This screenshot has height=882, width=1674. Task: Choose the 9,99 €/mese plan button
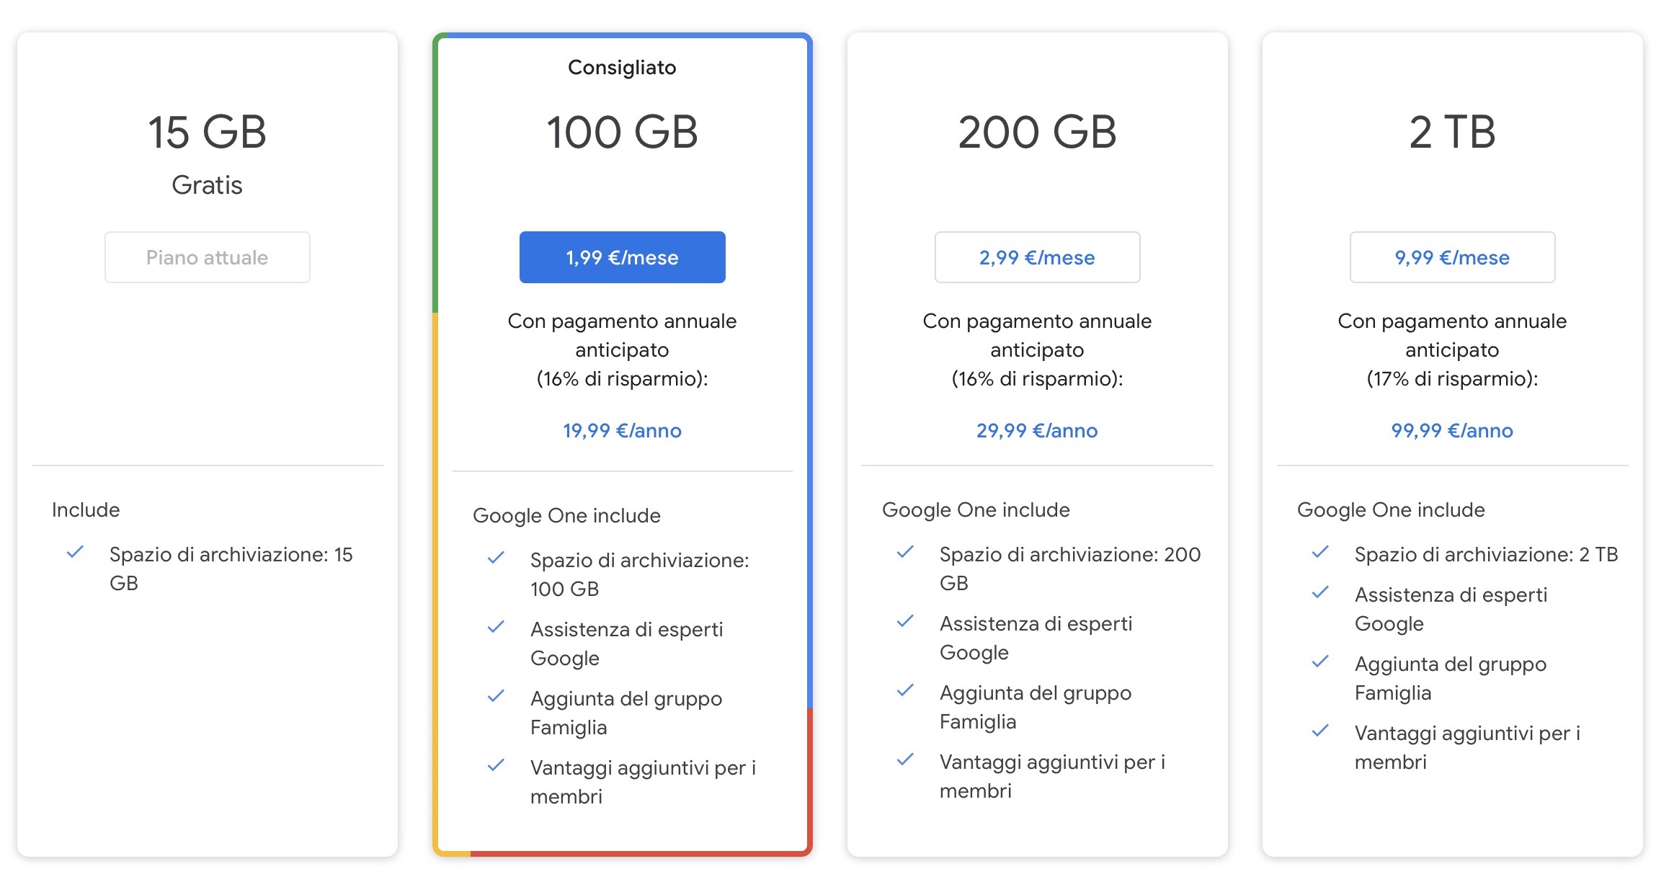click(1452, 257)
